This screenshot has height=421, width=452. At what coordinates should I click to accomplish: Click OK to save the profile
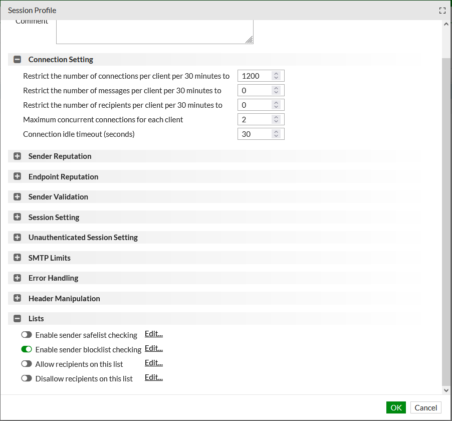(x=396, y=407)
